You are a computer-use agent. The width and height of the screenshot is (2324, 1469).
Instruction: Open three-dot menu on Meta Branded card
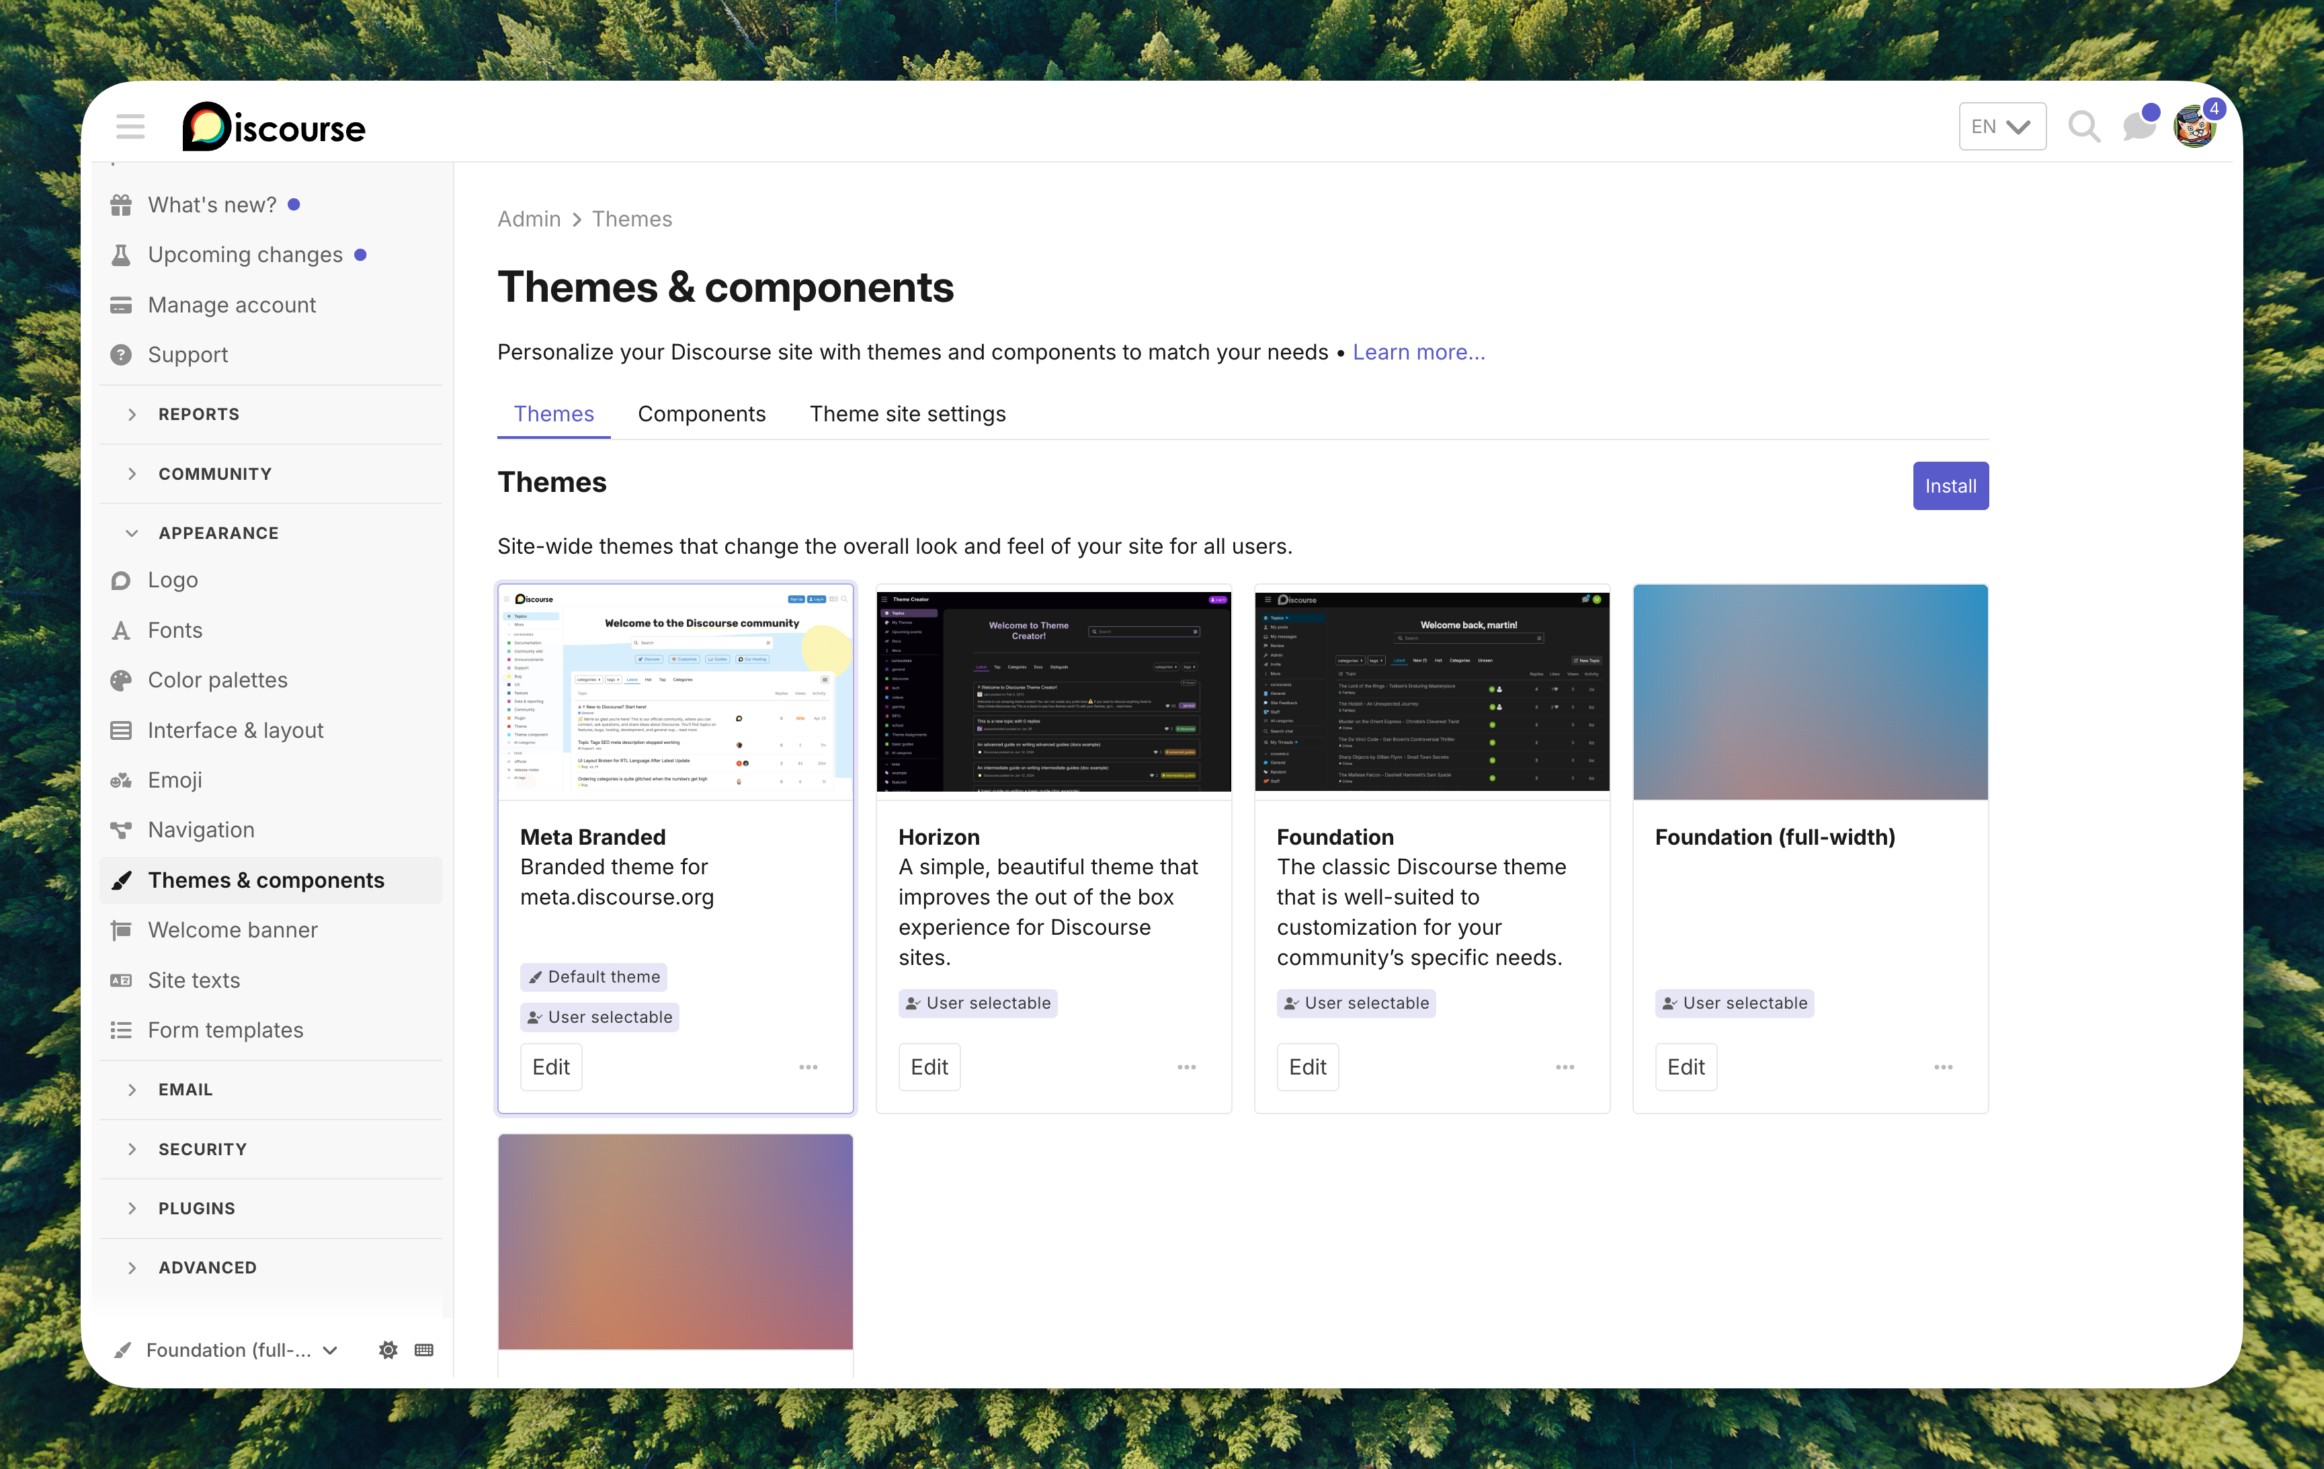click(808, 1066)
